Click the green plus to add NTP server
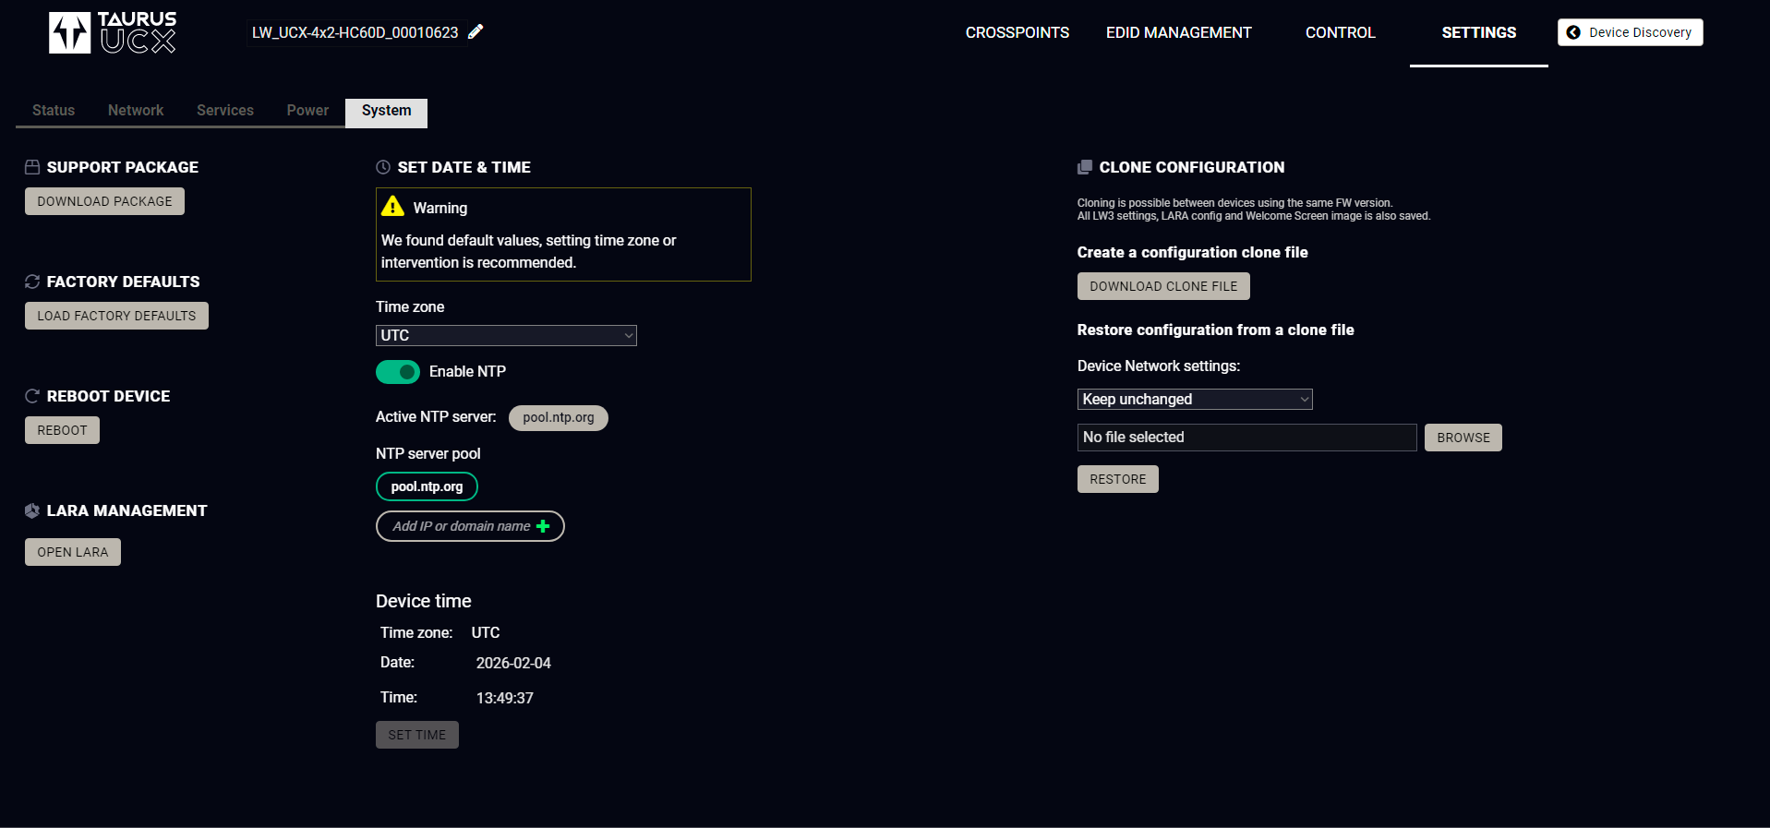Image resolution: width=1770 pixels, height=828 pixels. pyautogui.click(x=543, y=526)
